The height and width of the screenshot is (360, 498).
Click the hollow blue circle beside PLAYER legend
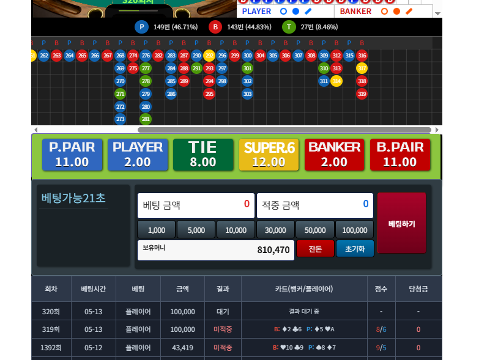(283, 12)
